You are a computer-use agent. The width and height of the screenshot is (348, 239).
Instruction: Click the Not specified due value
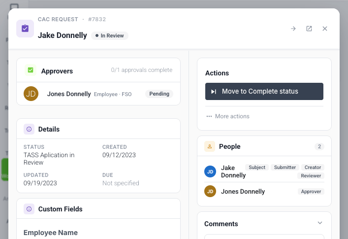pyautogui.click(x=121, y=183)
